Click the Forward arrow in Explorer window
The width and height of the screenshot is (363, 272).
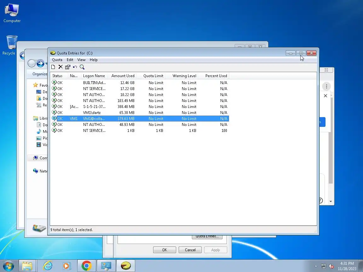tap(40, 63)
